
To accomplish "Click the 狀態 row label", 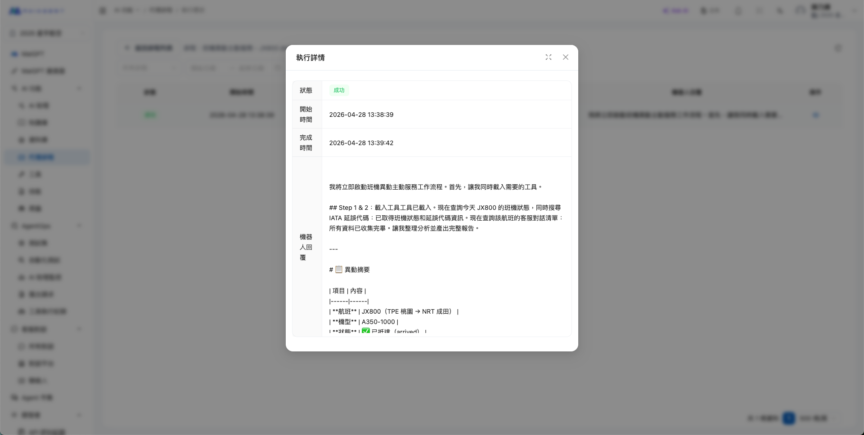I will [306, 90].
